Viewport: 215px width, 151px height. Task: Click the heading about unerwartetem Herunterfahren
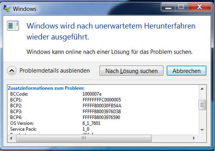tap(111, 31)
